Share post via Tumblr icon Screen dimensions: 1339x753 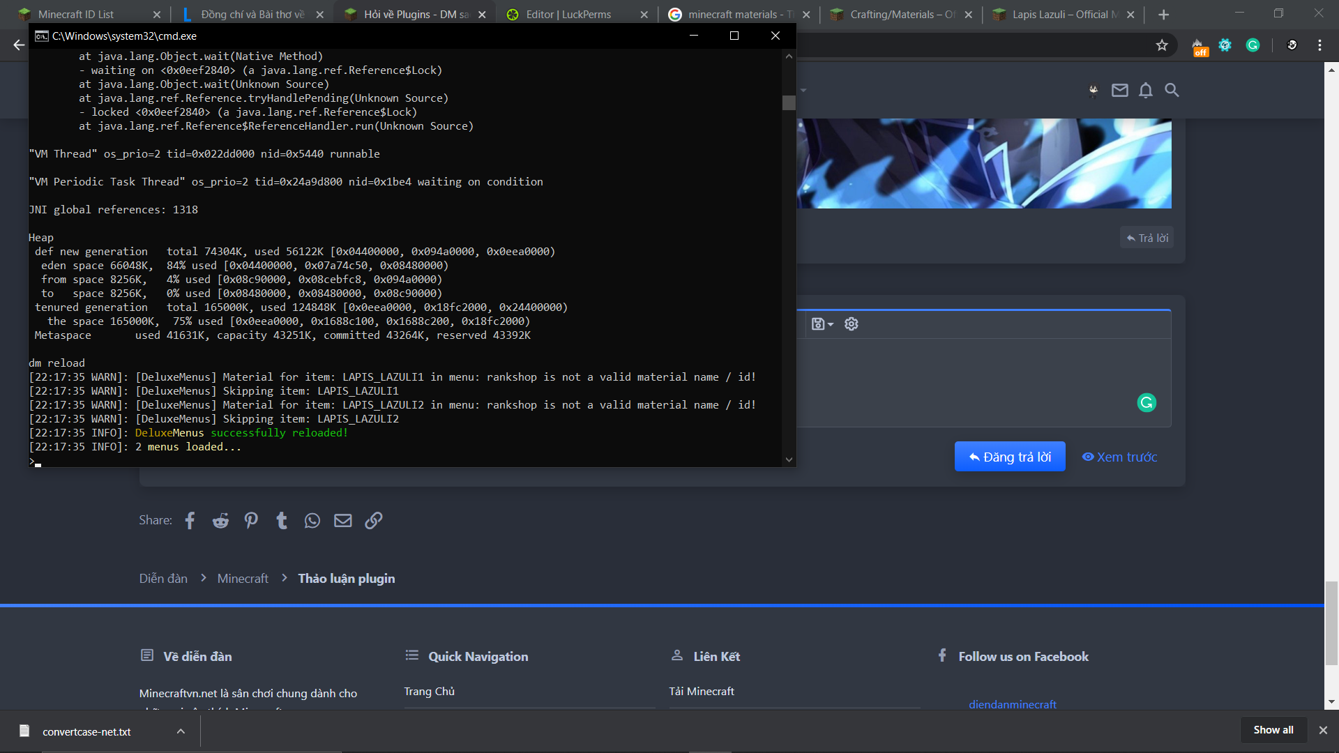click(x=282, y=521)
